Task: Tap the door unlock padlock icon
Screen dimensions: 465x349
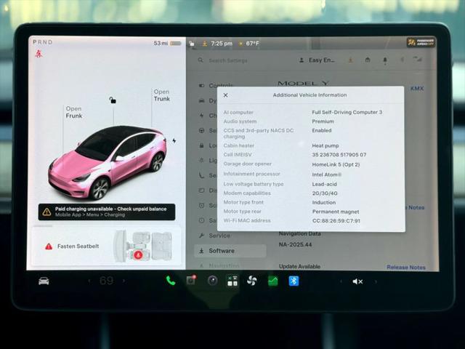Action: click(113, 100)
